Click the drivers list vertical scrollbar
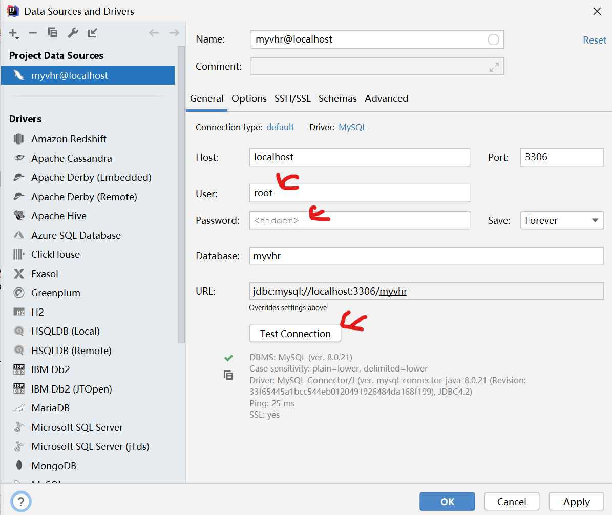The width and height of the screenshot is (612, 515). (181, 195)
